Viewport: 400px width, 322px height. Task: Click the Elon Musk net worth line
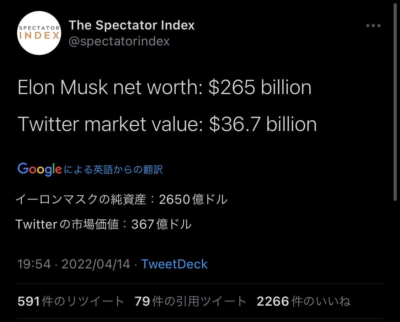[x=165, y=87]
